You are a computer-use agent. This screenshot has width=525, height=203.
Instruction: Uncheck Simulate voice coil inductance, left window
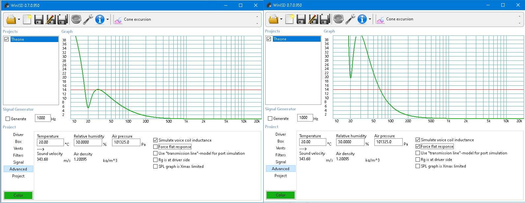pos(155,140)
